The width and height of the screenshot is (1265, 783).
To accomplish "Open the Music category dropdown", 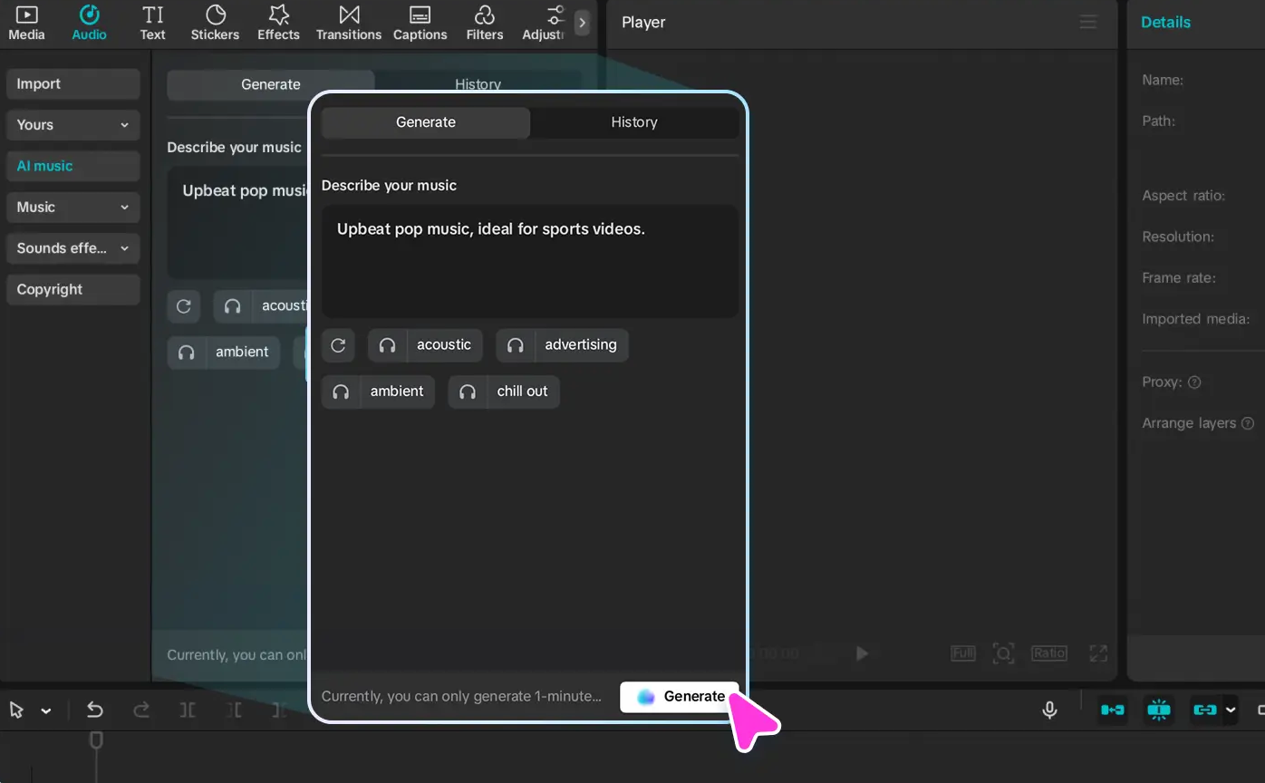I will coord(72,208).
